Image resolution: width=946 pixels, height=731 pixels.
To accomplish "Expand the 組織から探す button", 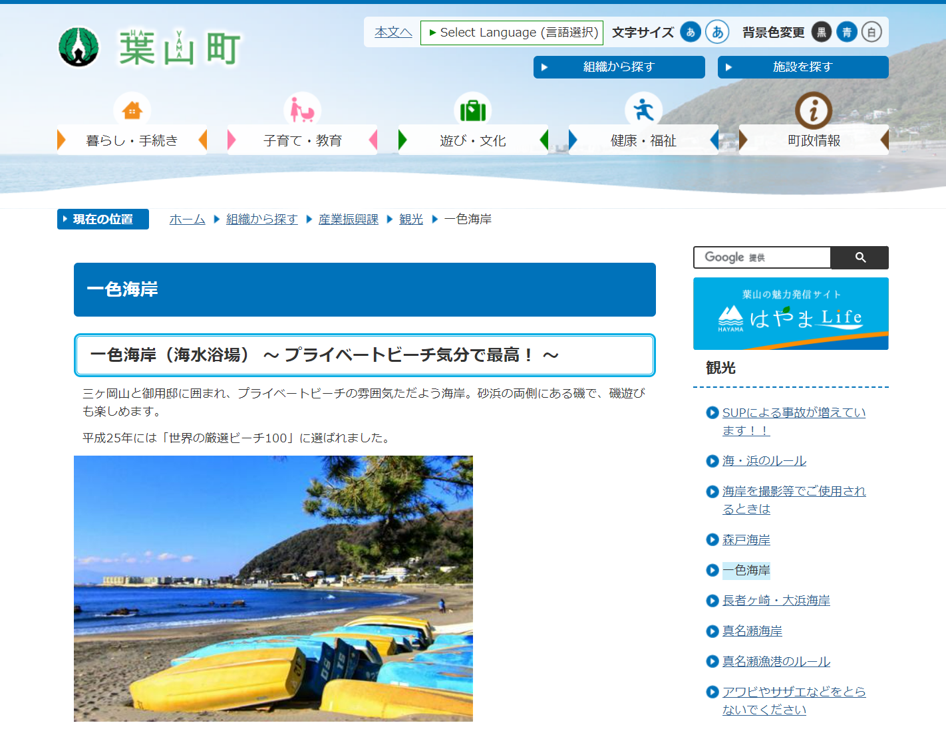I will 619,67.
